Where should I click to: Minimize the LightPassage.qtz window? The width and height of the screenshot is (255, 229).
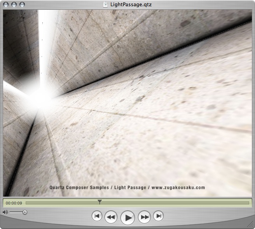14,5
